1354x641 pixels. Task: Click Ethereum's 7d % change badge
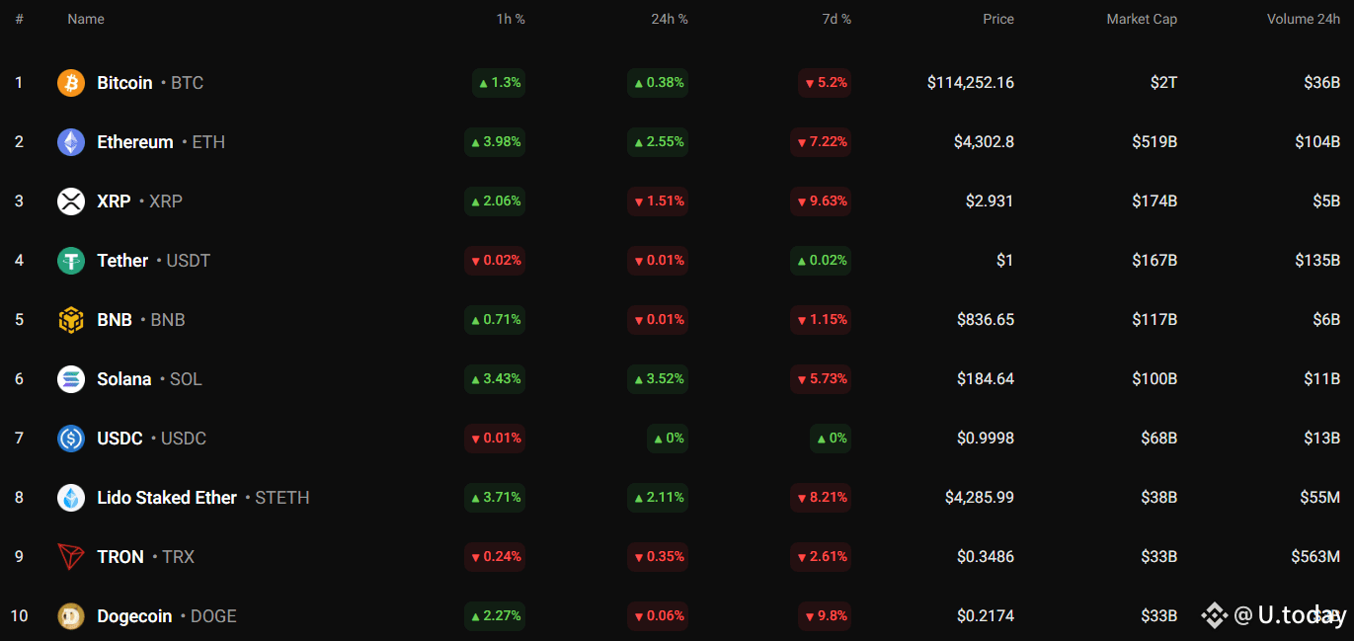[x=821, y=142]
